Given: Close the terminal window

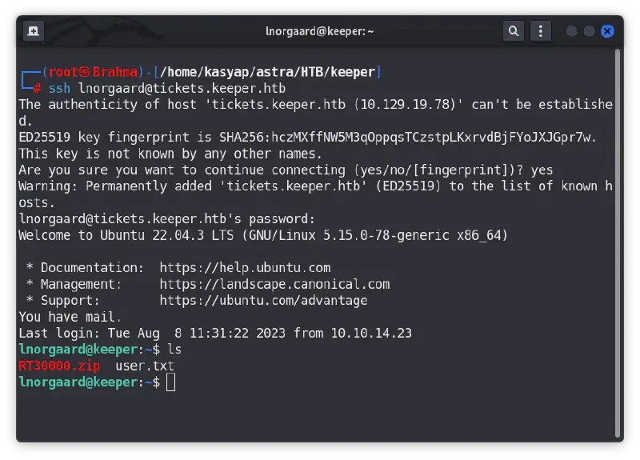Looking at the screenshot, I should (607, 31).
